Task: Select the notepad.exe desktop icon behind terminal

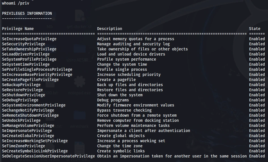Action: pyautogui.click(x=80, y=82)
